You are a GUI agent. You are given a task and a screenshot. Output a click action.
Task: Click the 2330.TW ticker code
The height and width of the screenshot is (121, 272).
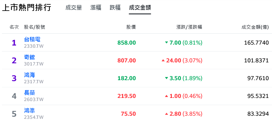point(34,46)
